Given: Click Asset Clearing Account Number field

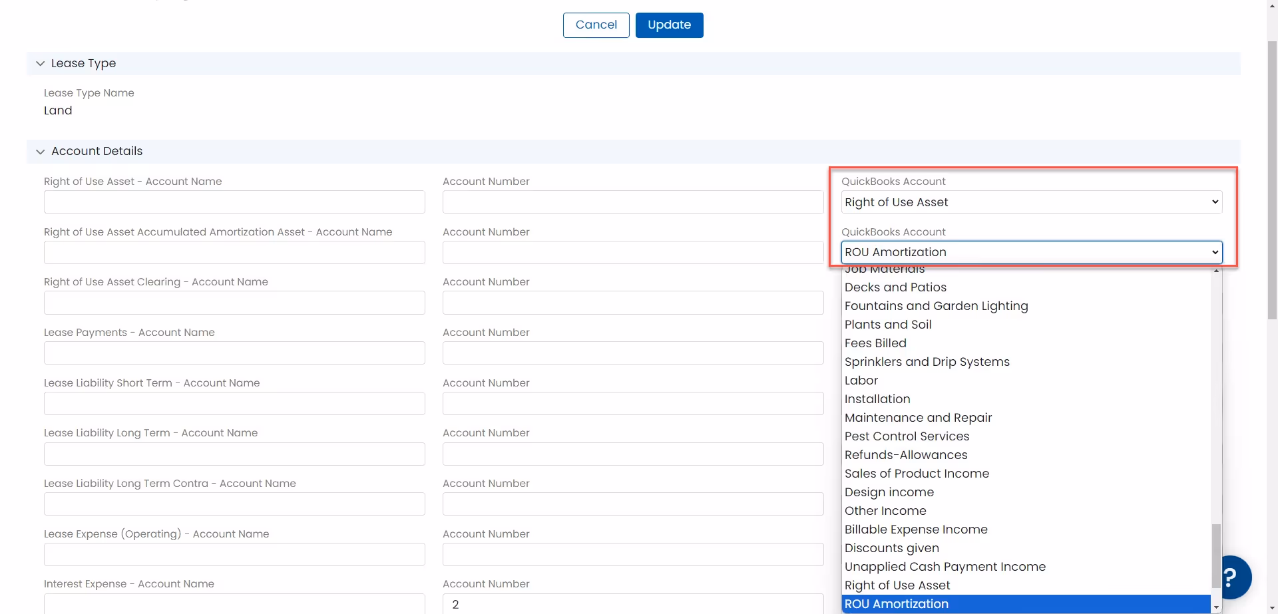Looking at the screenshot, I should (633, 303).
